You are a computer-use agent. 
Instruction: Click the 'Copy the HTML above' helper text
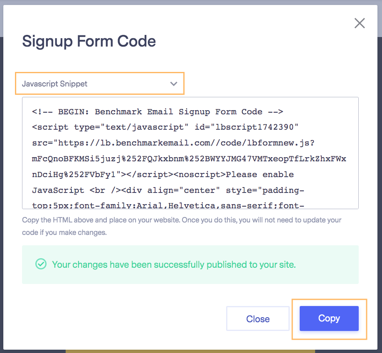(182, 220)
